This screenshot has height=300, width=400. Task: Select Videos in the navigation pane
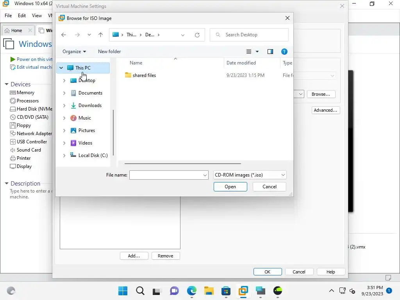click(85, 143)
